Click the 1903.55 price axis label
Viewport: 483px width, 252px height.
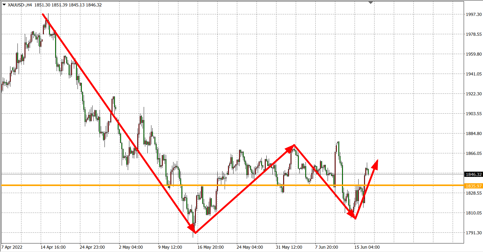click(473, 114)
